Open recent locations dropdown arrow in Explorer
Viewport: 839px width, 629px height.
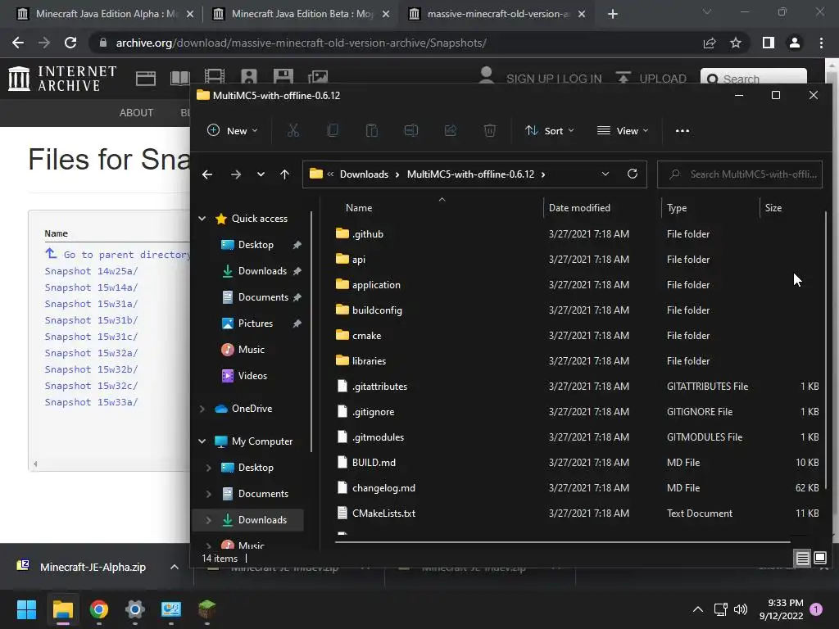coord(261,174)
